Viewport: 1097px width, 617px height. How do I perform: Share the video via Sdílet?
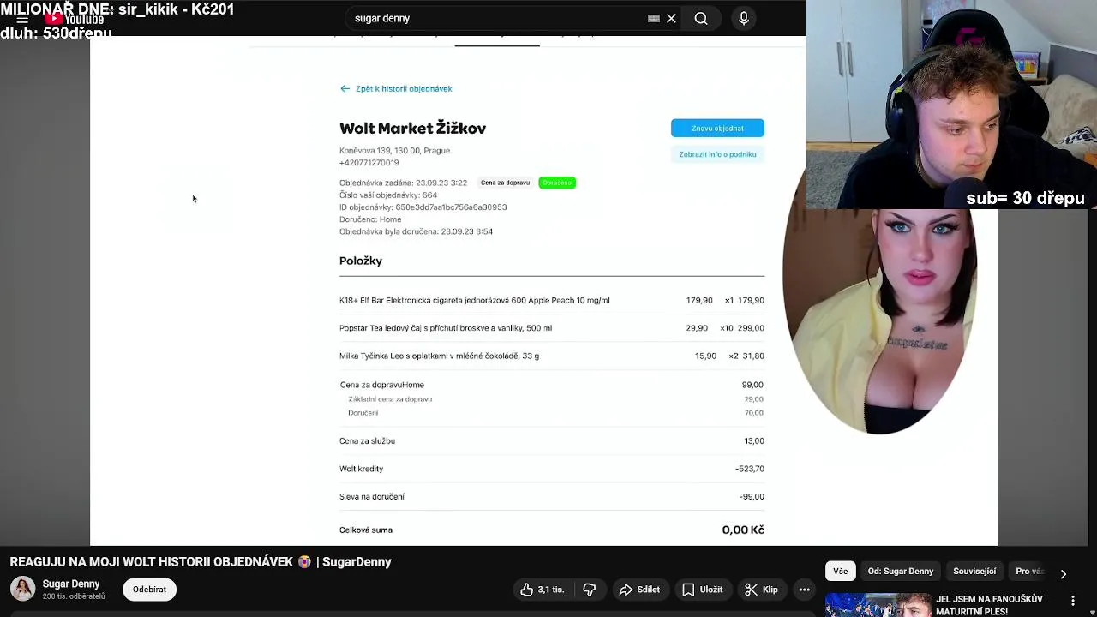639,590
